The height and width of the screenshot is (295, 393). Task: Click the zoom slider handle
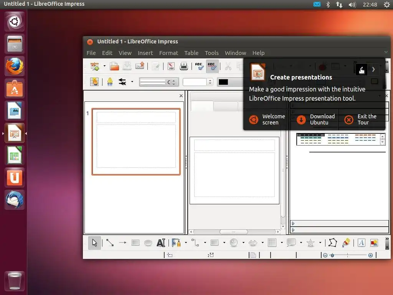tap(332, 255)
